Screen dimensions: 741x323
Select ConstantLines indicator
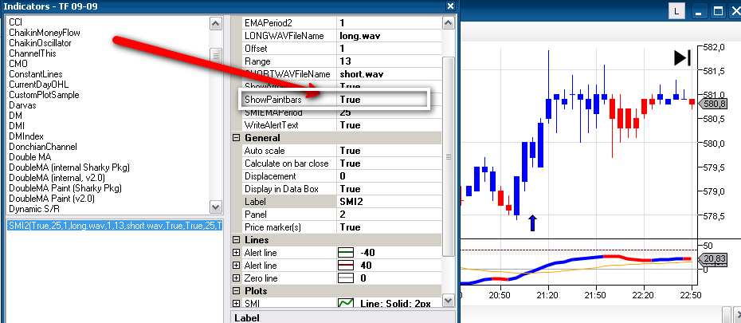pyautogui.click(x=35, y=74)
